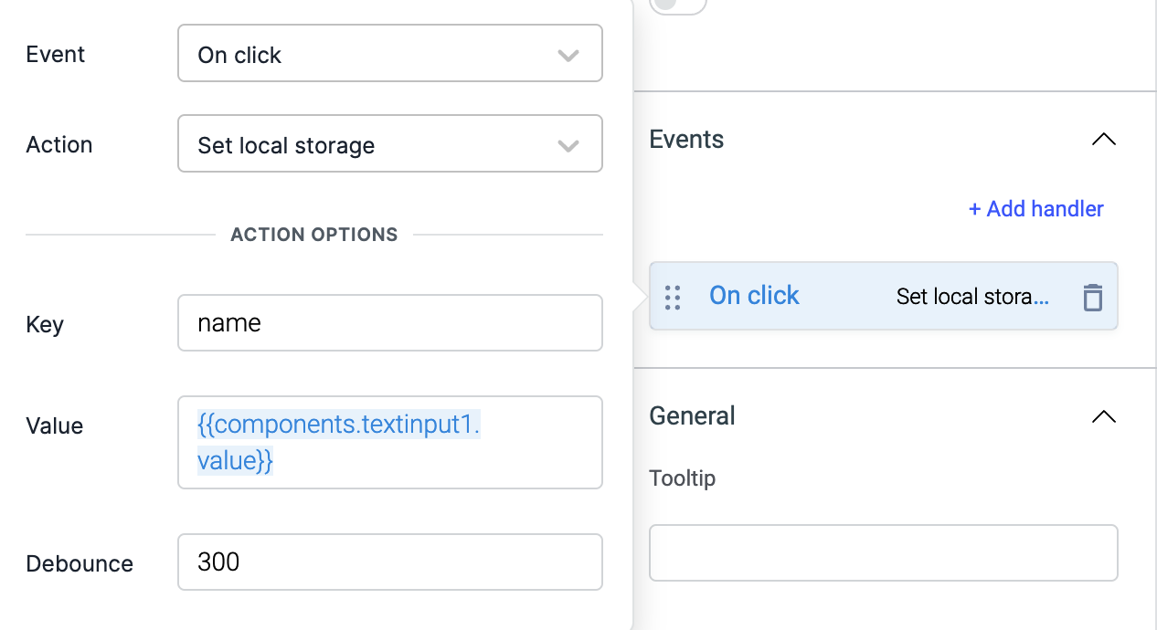Focus the Debounce field showing 300

(x=389, y=562)
